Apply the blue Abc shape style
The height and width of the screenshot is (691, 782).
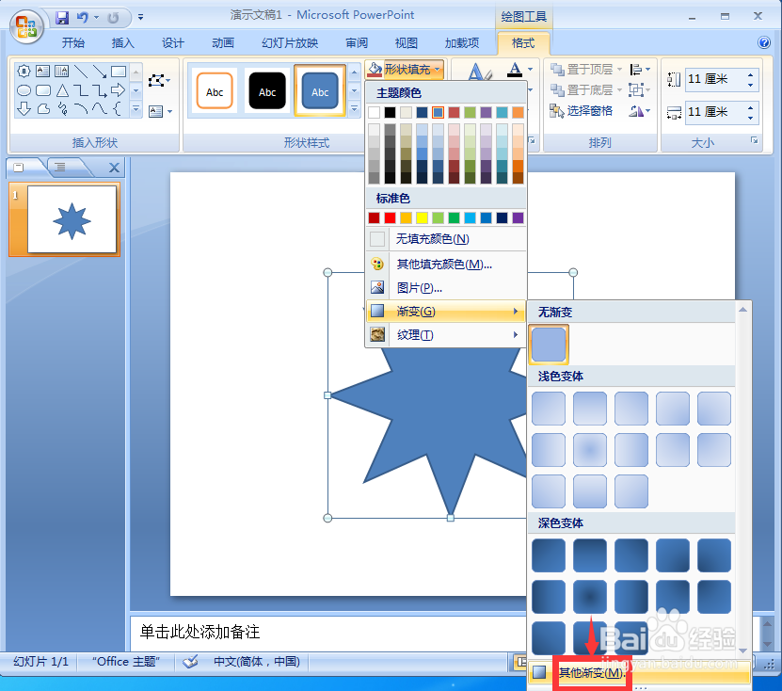(320, 90)
